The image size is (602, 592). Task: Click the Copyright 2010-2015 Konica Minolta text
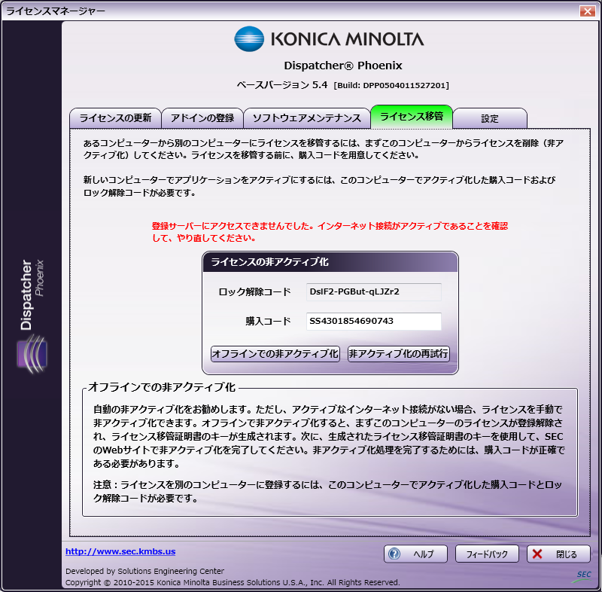[233, 582]
